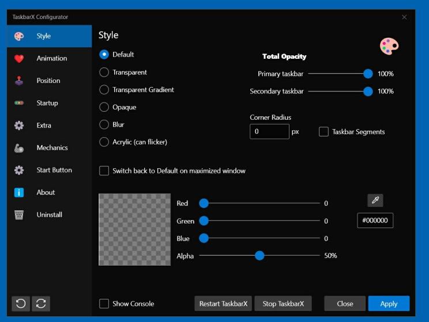Click the traffic light icon next to Startup

[19, 103]
